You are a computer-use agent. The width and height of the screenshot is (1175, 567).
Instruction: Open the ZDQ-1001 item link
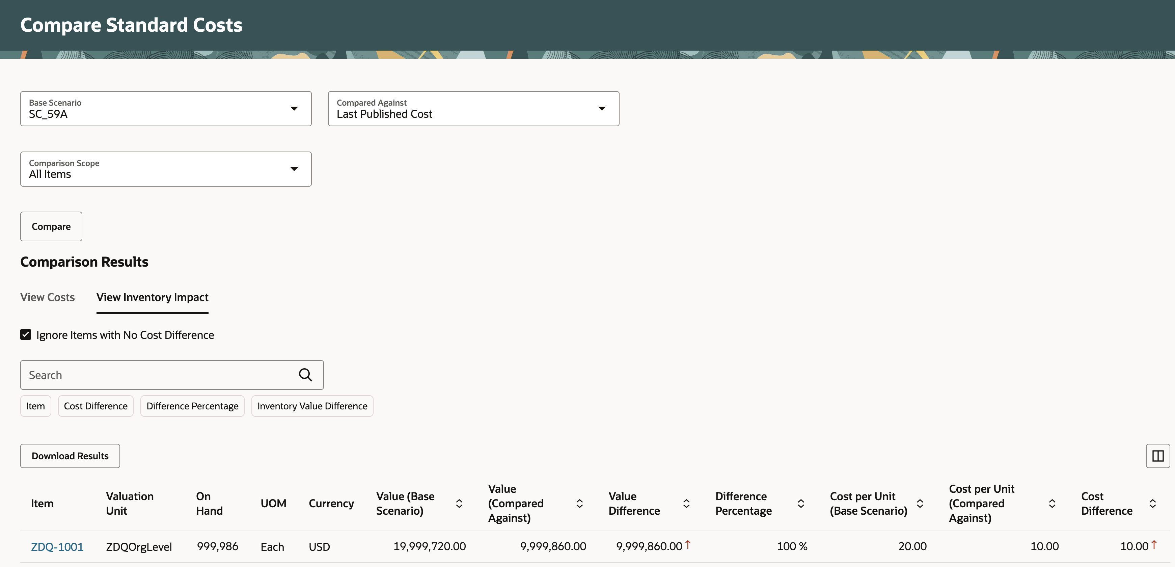pyautogui.click(x=57, y=547)
